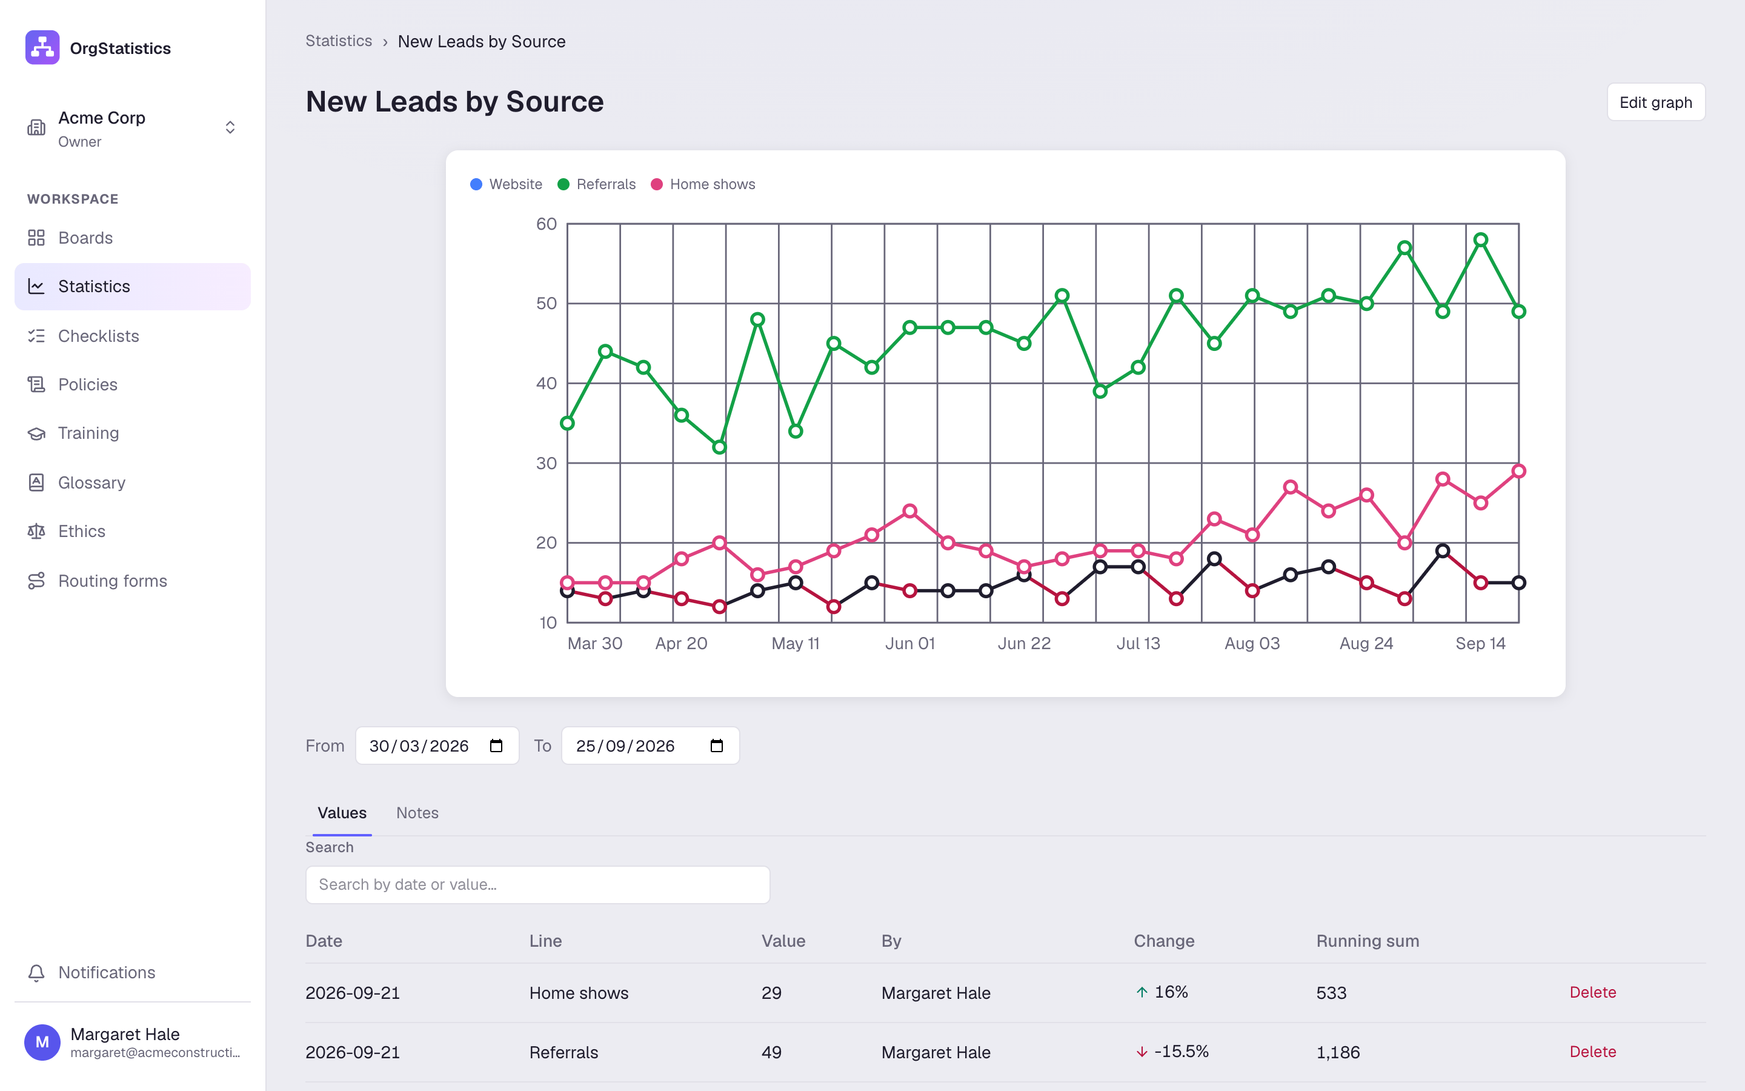
Task: Click the 16% change value
Action: (1171, 992)
